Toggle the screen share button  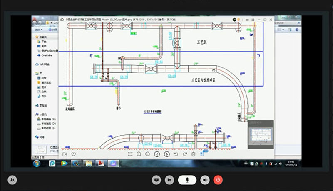pyautogui.click(x=157, y=180)
